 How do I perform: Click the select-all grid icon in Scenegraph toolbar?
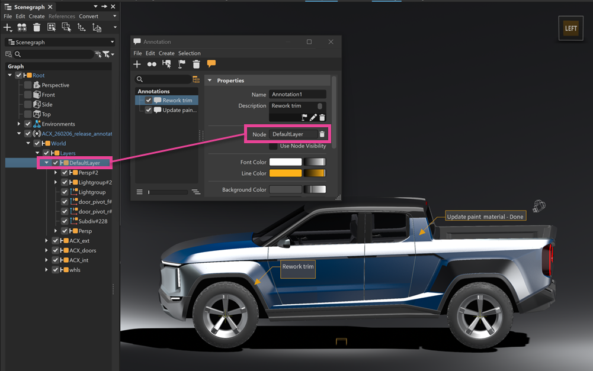point(52,27)
